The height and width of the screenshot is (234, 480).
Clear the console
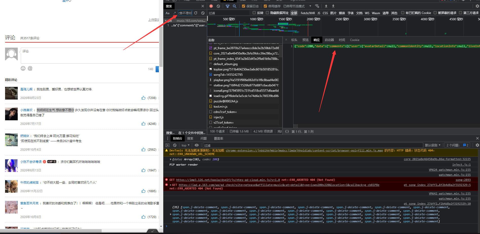click(x=175, y=145)
